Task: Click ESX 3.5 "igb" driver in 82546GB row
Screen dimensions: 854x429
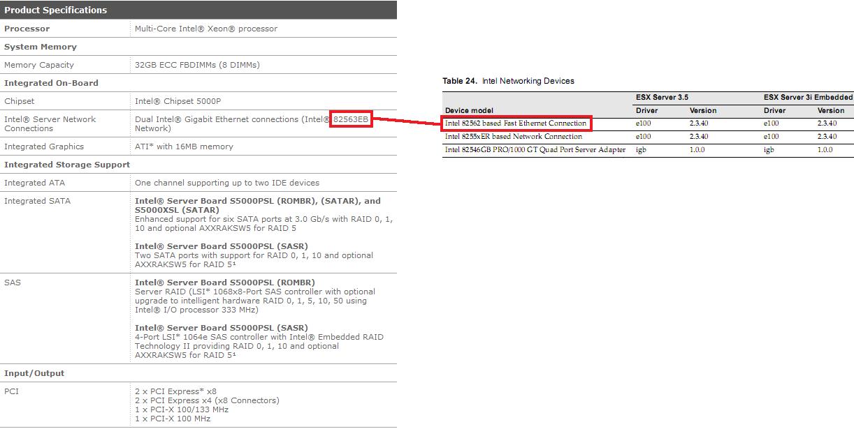Action: click(641, 150)
